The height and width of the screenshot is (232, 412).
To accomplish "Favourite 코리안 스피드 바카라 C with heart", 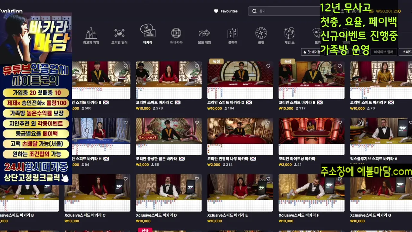I will pyautogui.click(x=197, y=66).
